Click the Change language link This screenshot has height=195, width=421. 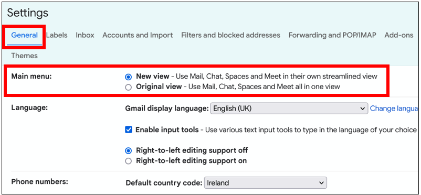[394, 109]
